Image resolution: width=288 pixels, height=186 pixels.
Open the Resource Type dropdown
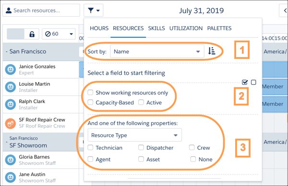[x=134, y=135]
